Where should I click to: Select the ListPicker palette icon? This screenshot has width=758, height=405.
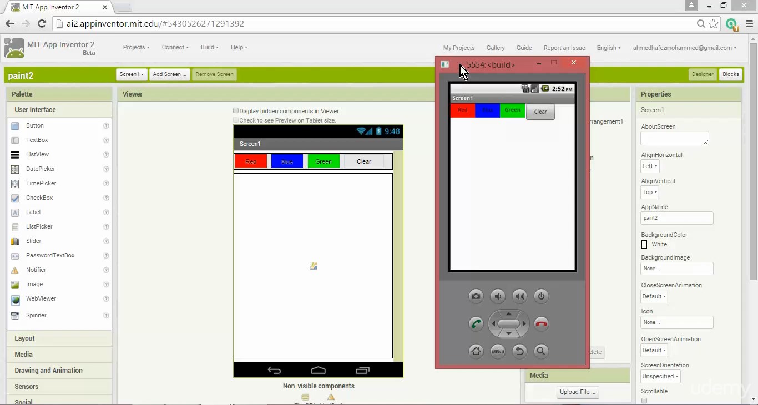point(15,227)
